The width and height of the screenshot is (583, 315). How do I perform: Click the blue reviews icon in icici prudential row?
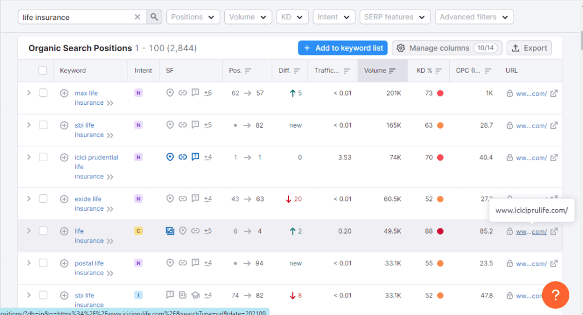[195, 157]
